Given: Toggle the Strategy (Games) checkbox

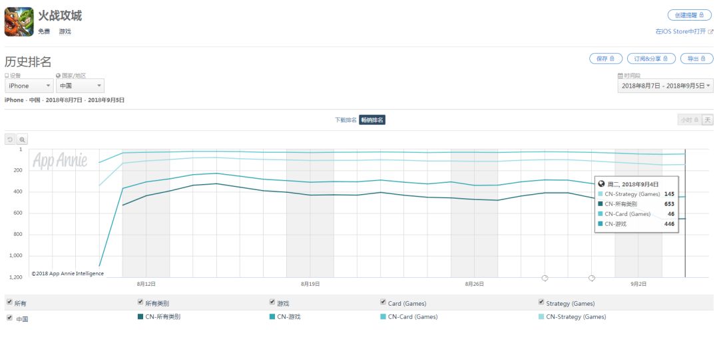Looking at the screenshot, I should tap(541, 302).
